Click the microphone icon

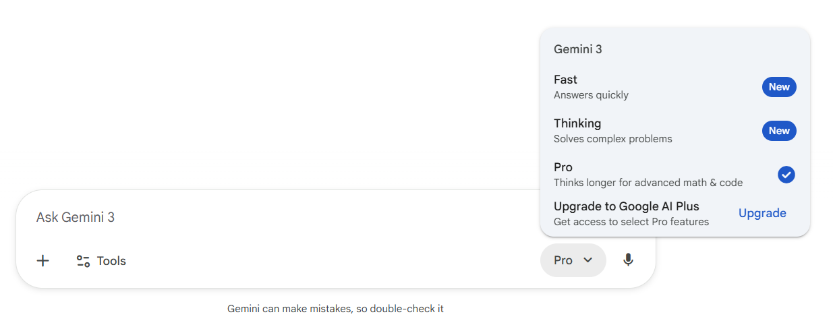point(628,260)
